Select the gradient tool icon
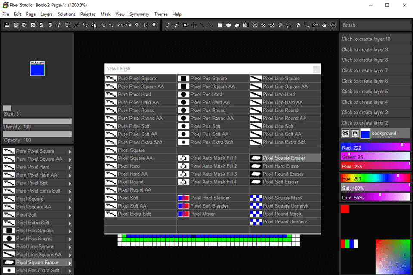This screenshot has height=275, width=413. point(246,25)
